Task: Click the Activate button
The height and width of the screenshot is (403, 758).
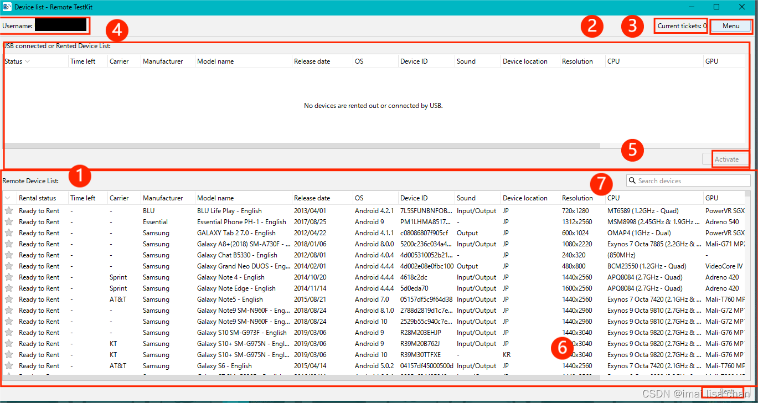Action: point(726,159)
